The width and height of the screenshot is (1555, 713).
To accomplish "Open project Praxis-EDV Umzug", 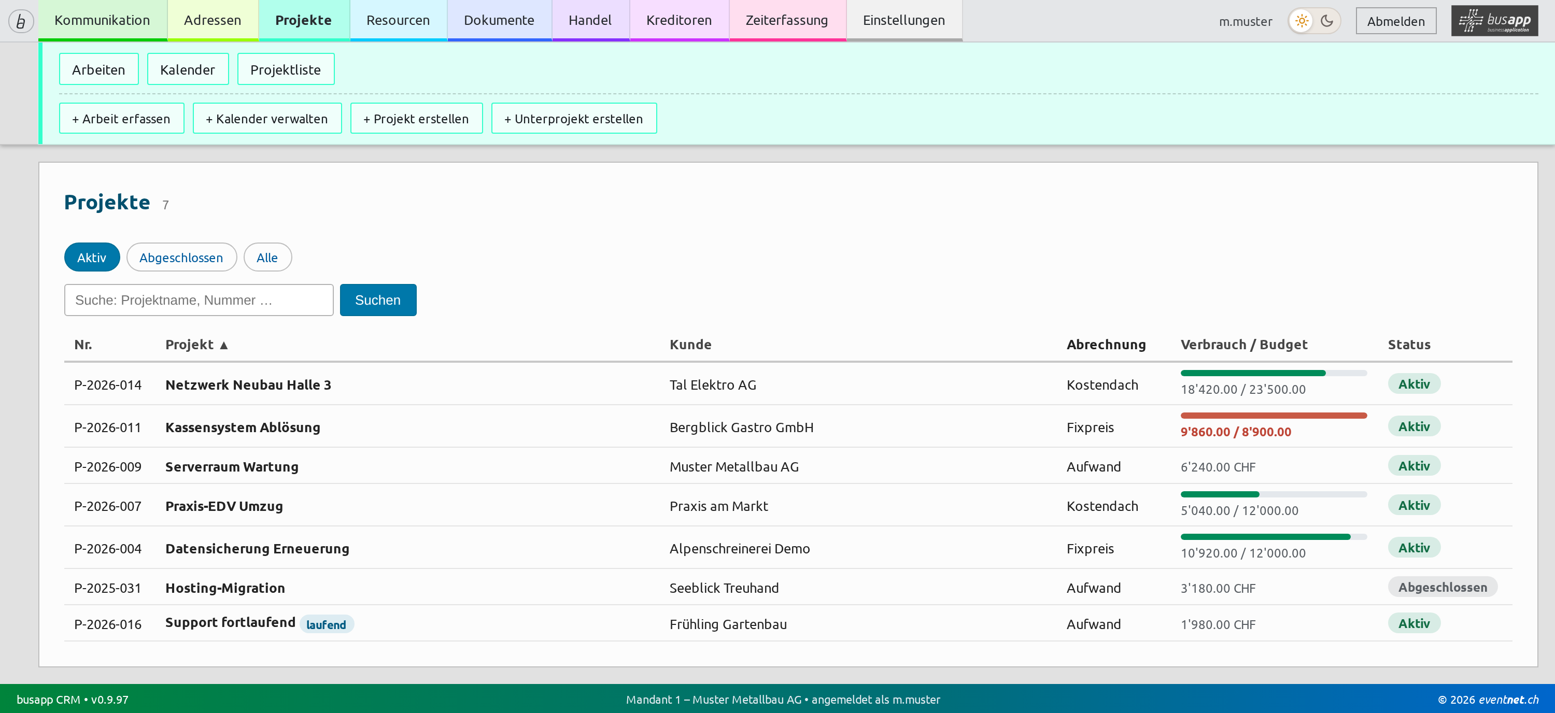I will [x=224, y=506].
